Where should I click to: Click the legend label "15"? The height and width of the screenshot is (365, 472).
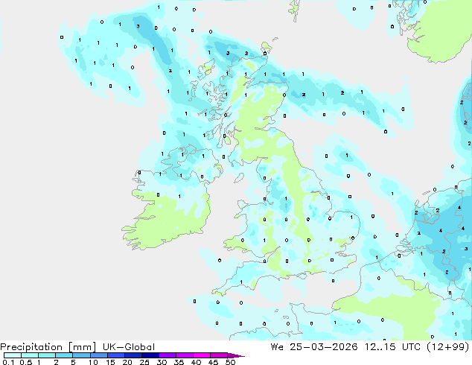click(x=110, y=362)
